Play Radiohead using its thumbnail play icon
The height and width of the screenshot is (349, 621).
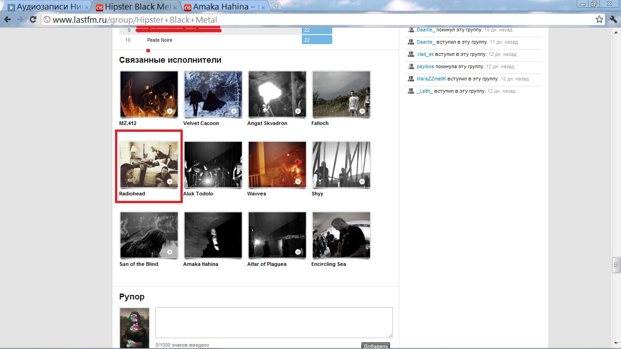click(170, 181)
